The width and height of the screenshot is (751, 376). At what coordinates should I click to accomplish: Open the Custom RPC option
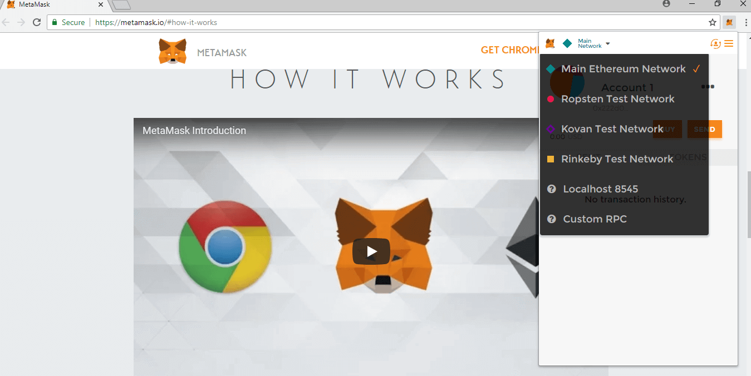click(624, 219)
